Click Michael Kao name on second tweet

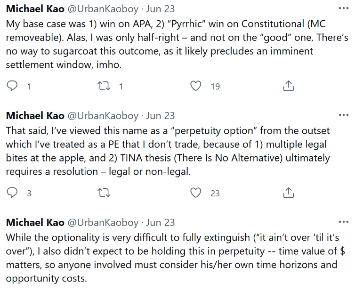pyautogui.click(x=35, y=116)
